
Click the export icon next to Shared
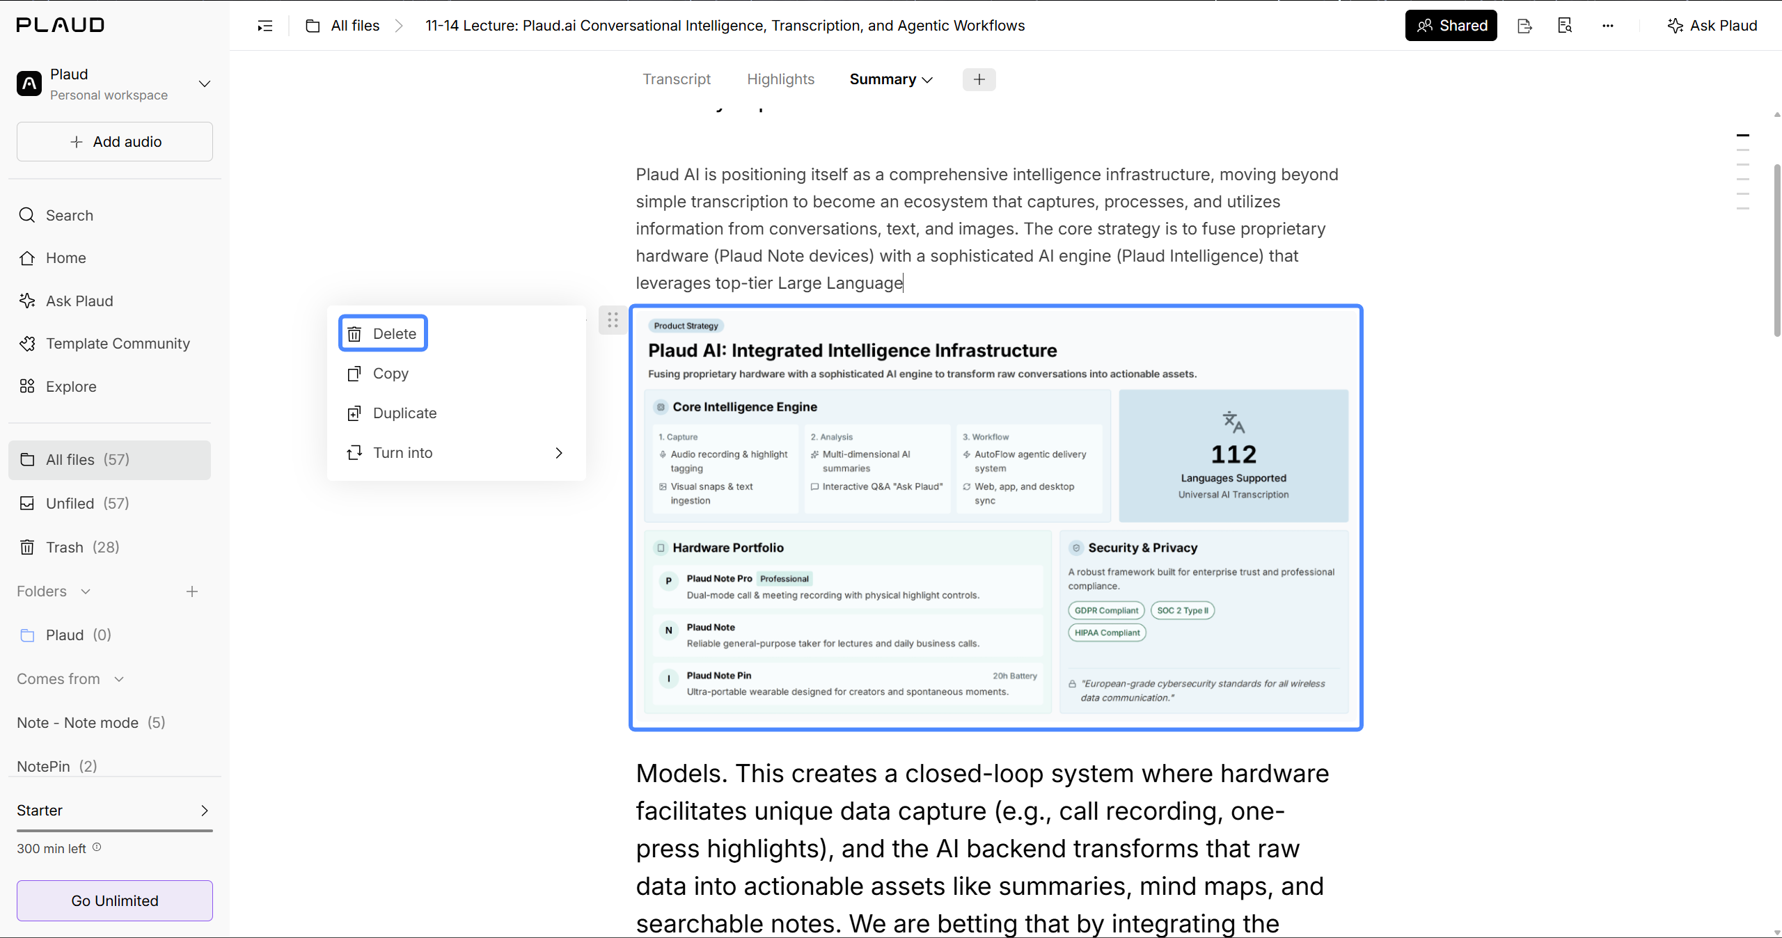1524,26
